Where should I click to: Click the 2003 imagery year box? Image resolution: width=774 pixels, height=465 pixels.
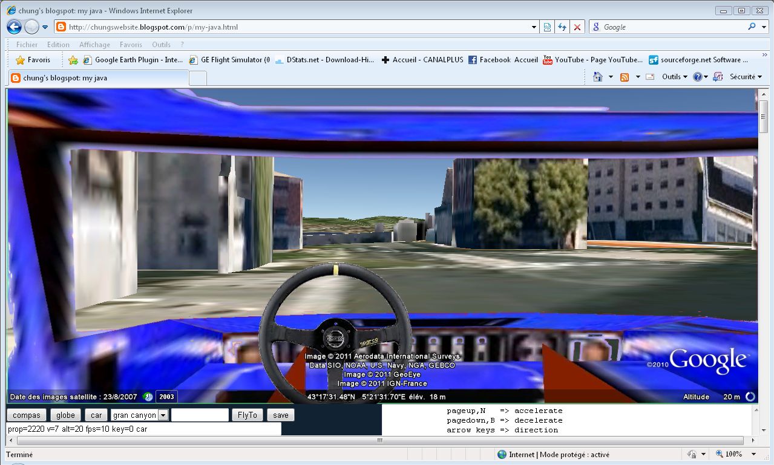click(166, 397)
